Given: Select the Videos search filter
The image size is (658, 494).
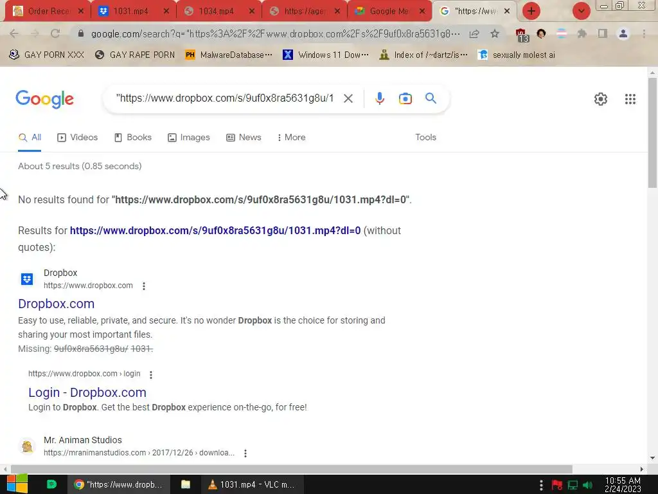Looking at the screenshot, I should (78, 138).
